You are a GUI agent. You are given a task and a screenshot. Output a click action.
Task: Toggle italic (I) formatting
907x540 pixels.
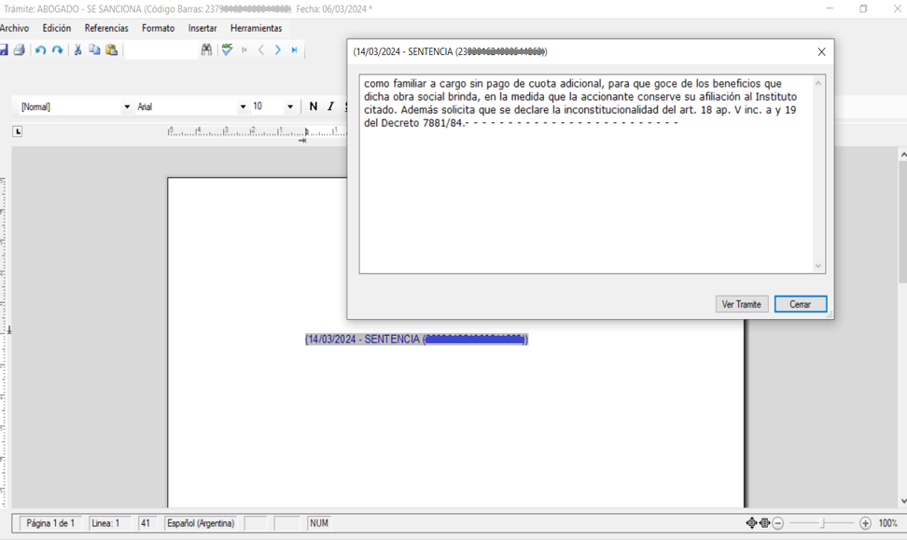(x=330, y=106)
